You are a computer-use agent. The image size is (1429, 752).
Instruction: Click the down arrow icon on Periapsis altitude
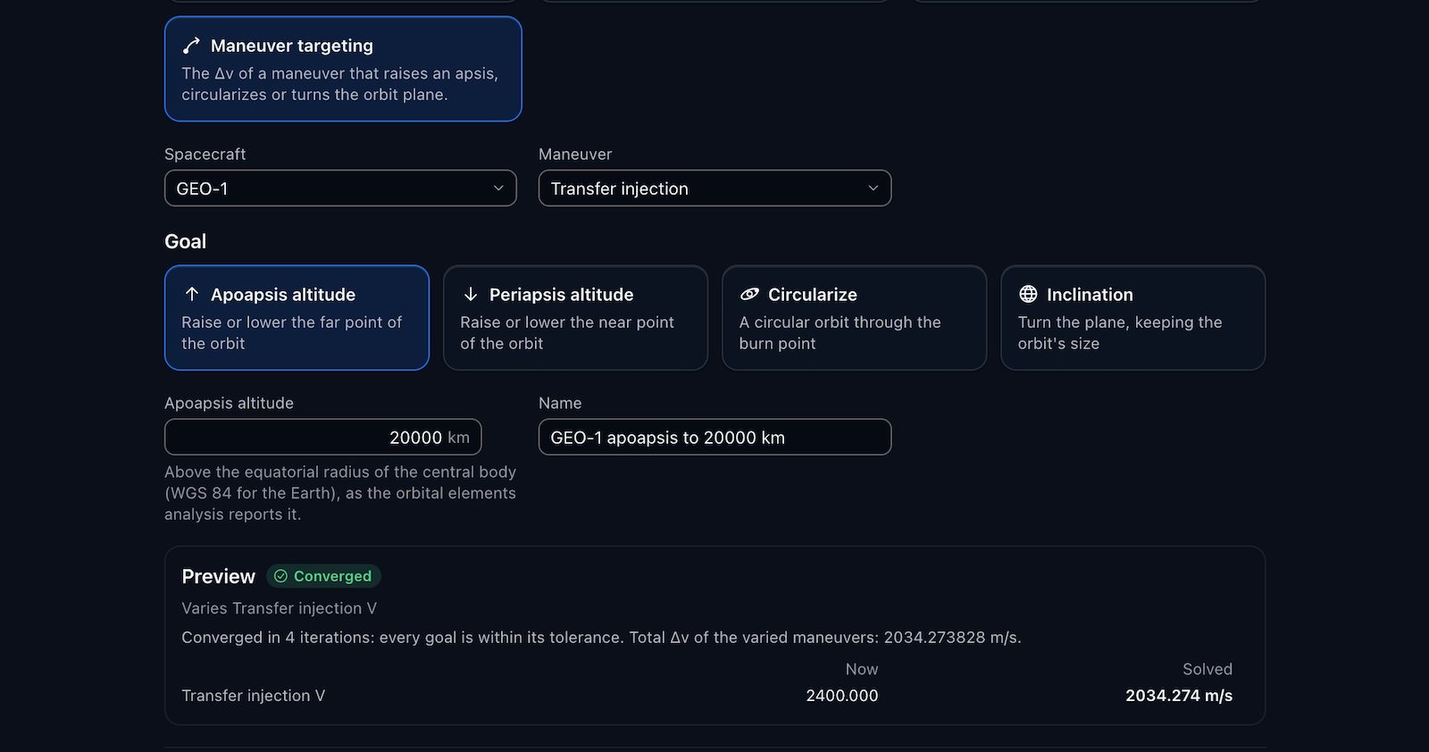click(471, 294)
